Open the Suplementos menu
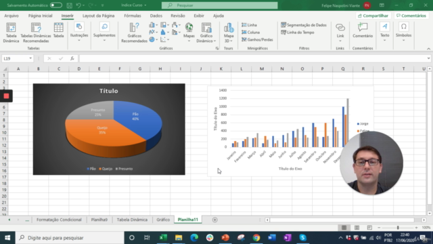This screenshot has height=244, width=433. tap(104, 32)
